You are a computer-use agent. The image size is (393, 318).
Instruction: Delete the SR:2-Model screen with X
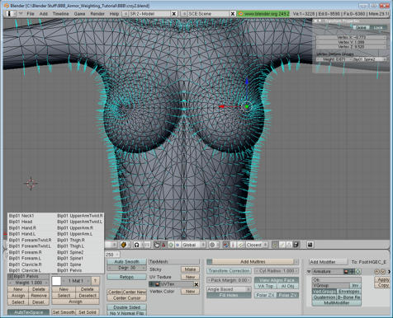[174, 13]
